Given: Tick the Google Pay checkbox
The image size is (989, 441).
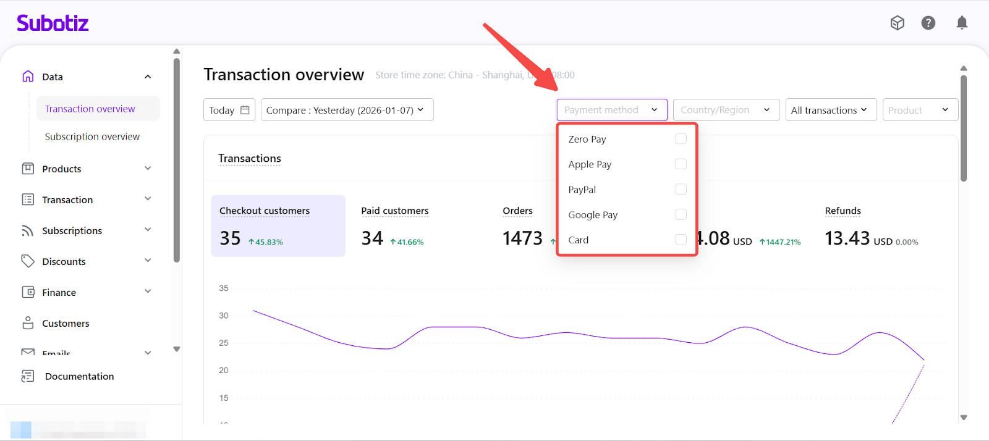Looking at the screenshot, I should tap(681, 214).
